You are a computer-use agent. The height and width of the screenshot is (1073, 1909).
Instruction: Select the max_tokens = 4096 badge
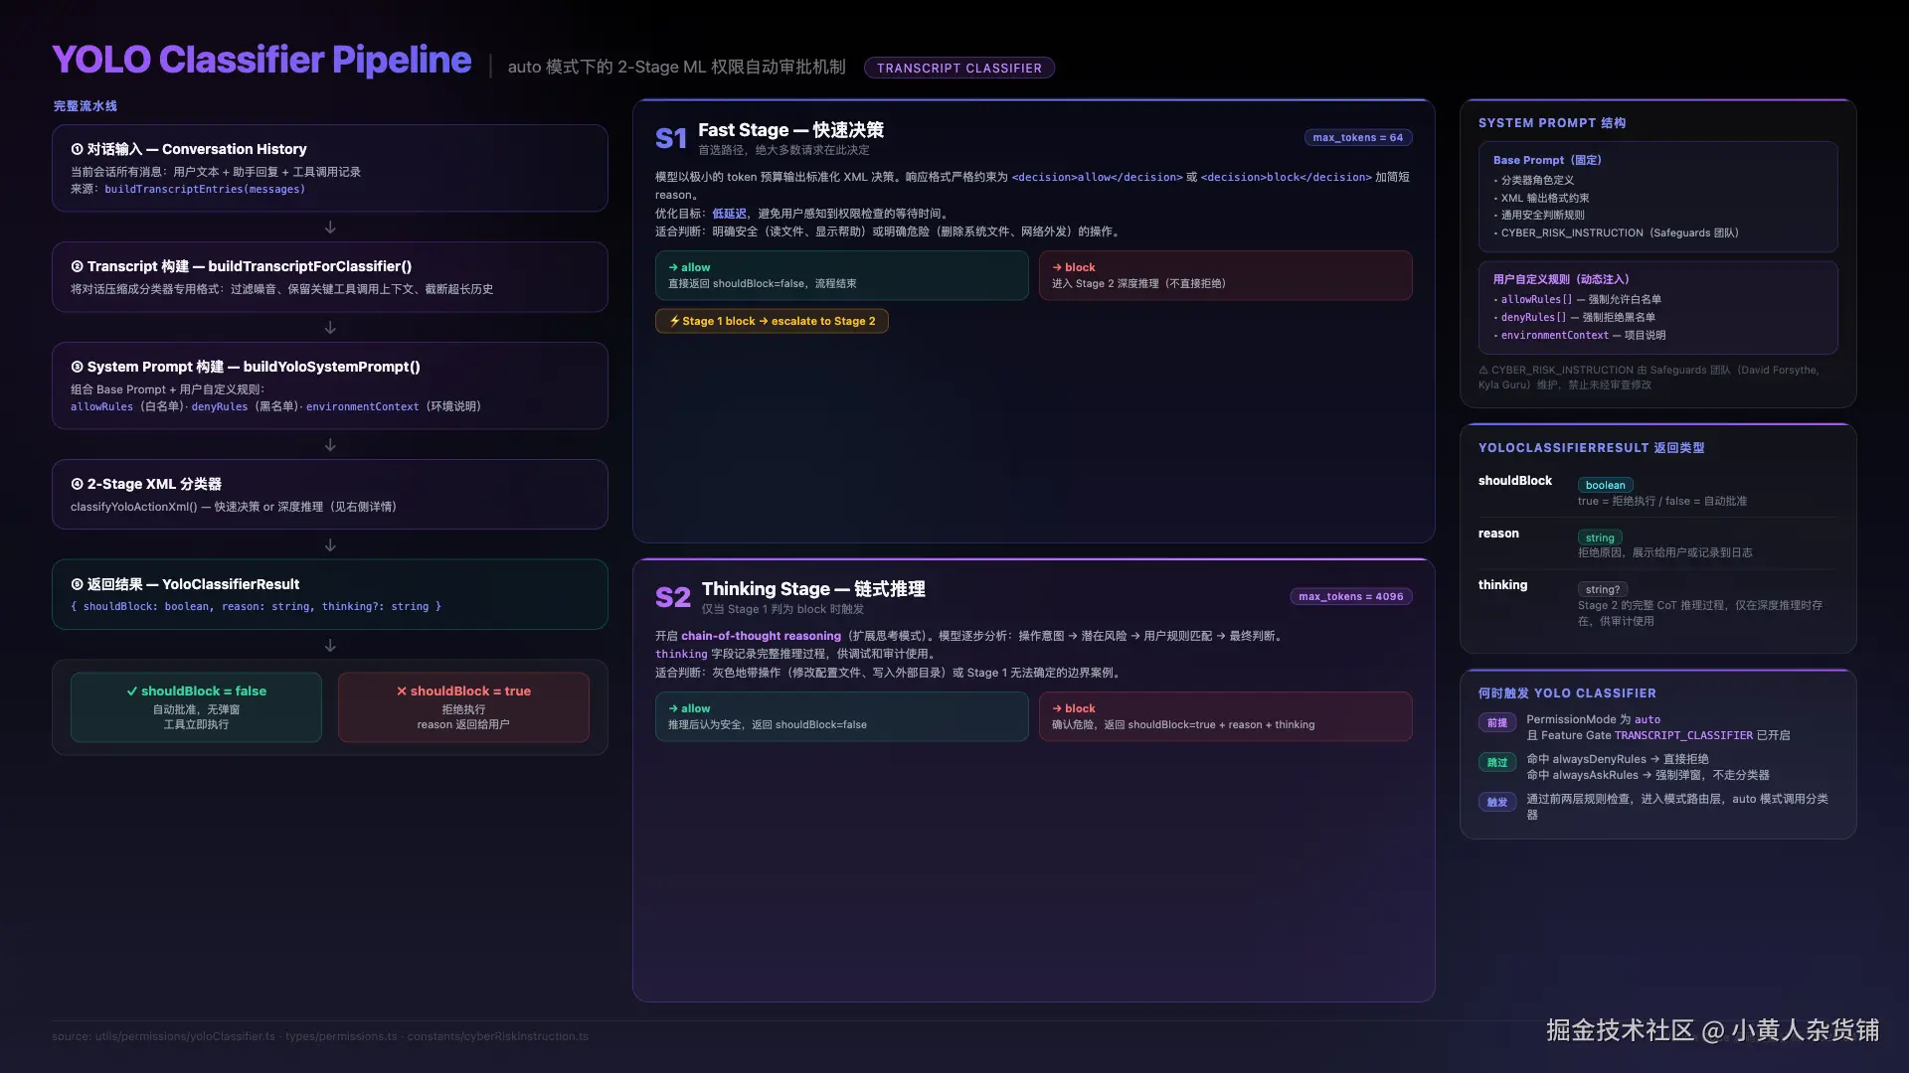(x=1350, y=597)
